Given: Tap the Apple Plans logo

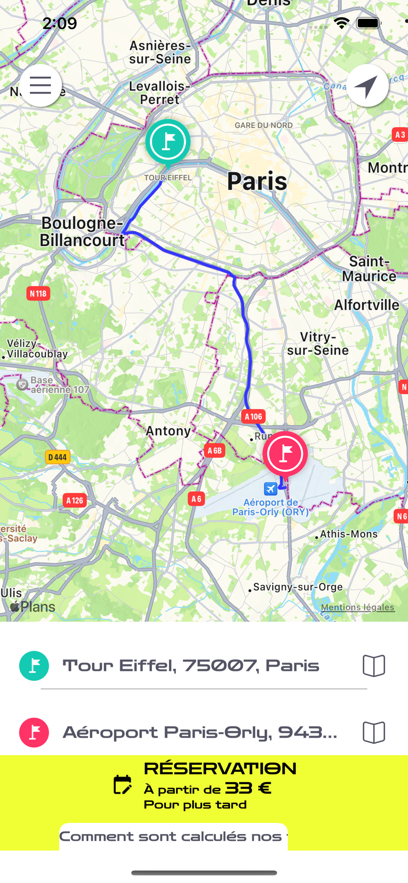Looking at the screenshot, I should (33, 607).
